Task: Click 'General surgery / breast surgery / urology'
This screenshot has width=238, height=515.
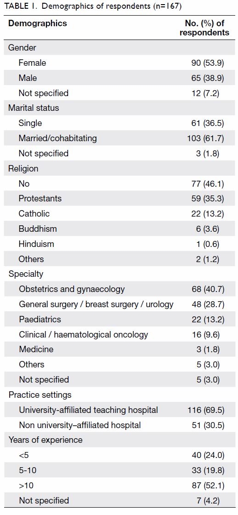Action: point(96,304)
